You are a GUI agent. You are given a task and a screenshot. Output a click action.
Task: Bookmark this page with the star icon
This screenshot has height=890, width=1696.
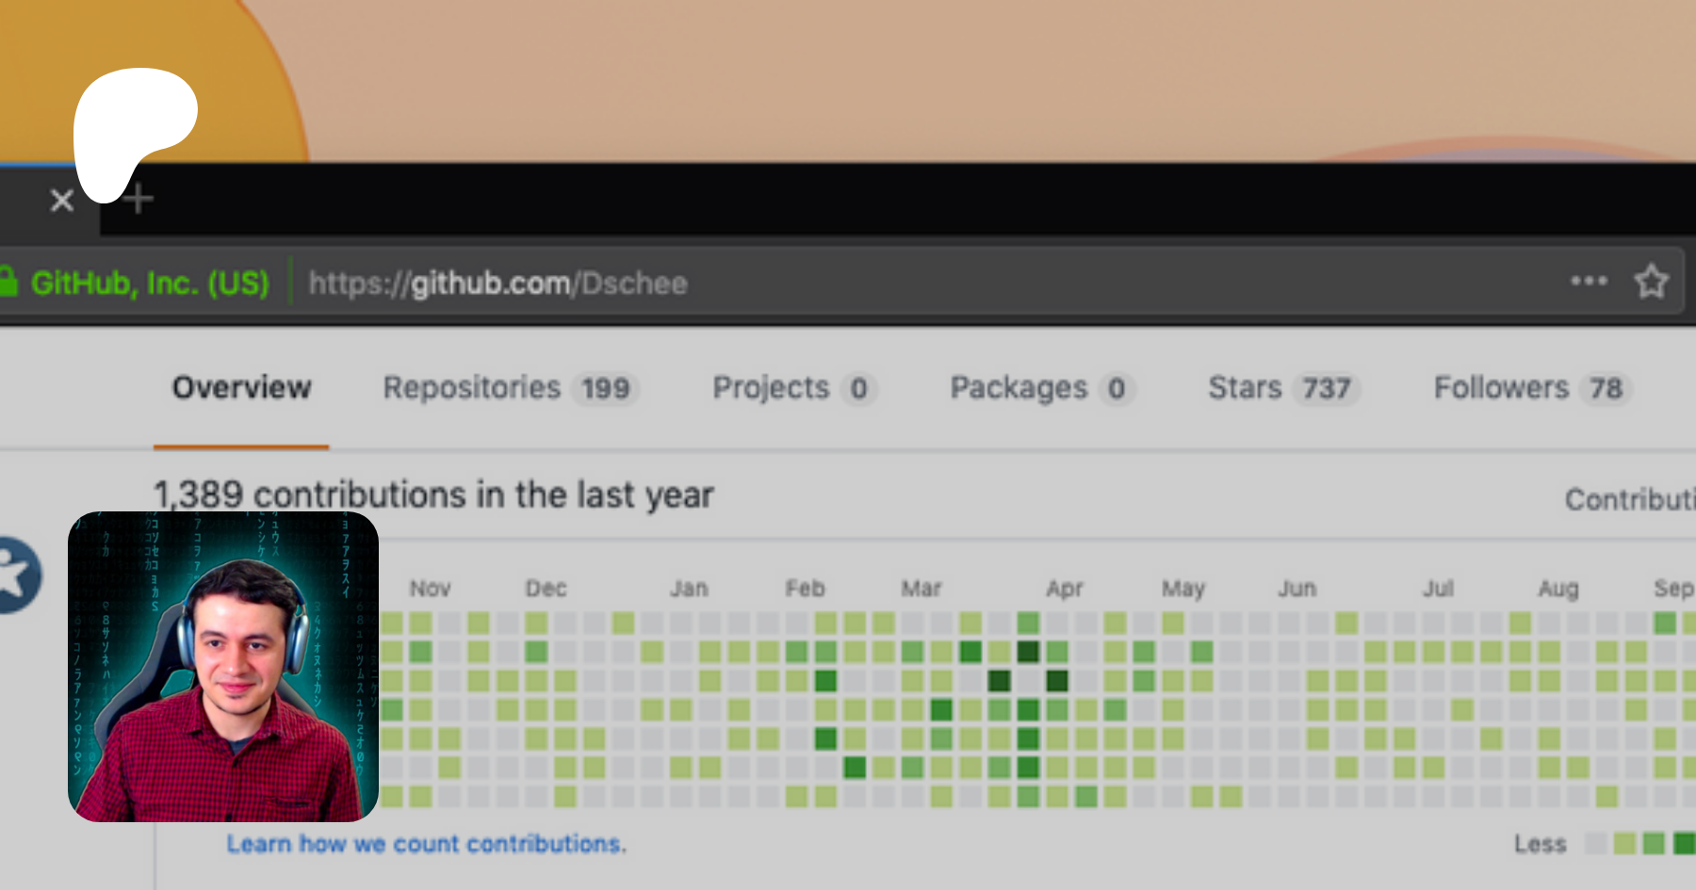click(1651, 282)
